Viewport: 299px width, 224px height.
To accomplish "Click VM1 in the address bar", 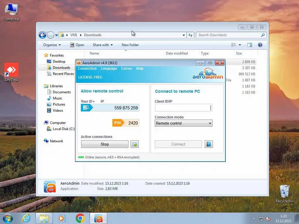I will coord(74,35).
